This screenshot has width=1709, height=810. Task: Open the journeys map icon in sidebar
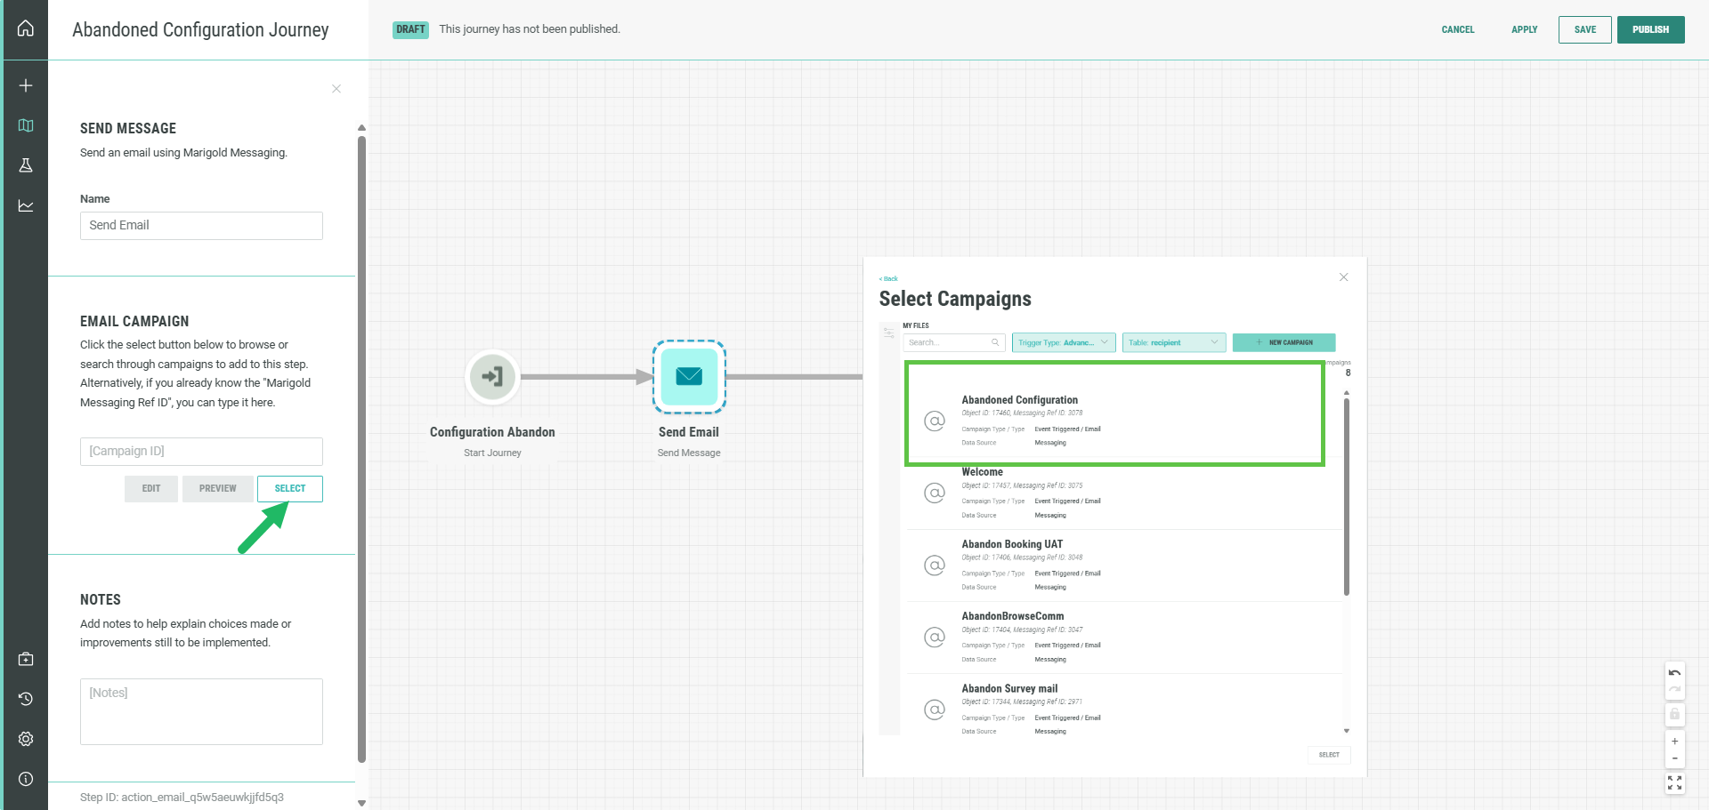[x=26, y=125]
